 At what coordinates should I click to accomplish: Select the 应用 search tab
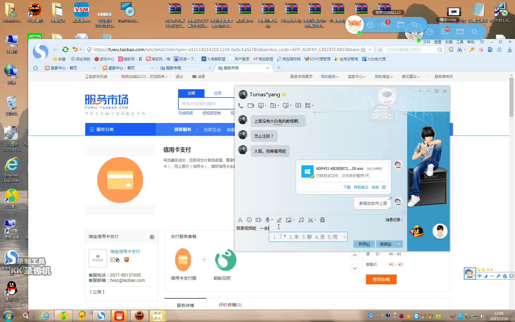click(218, 93)
